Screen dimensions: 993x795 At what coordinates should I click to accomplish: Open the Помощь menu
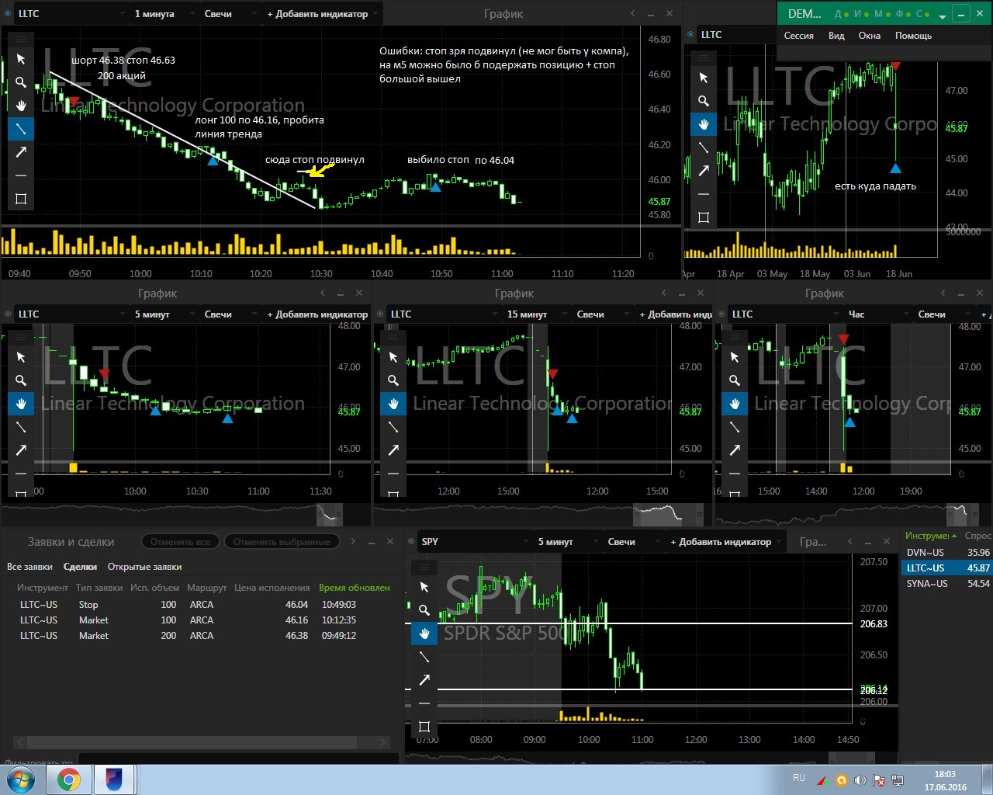pyautogui.click(x=913, y=36)
